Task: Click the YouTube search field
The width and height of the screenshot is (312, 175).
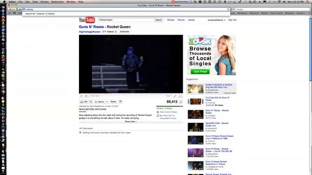Action: [126, 20]
